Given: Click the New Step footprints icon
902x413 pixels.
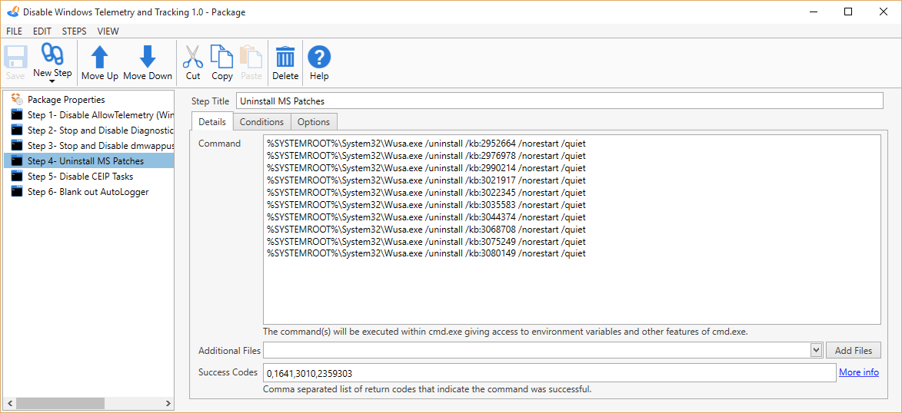Looking at the screenshot, I should [52, 55].
